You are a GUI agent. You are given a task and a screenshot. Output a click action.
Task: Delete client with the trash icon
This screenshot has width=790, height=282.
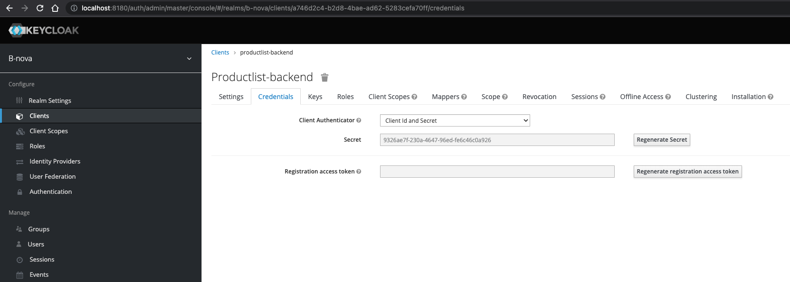[324, 77]
